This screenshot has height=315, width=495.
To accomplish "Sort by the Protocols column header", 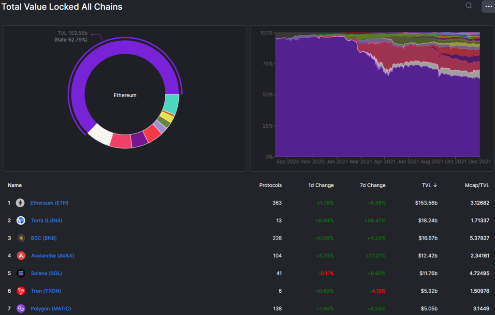I will pos(270,185).
